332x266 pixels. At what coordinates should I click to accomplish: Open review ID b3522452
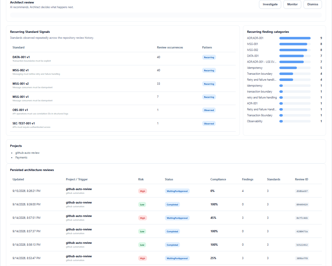[x=302, y=245]
